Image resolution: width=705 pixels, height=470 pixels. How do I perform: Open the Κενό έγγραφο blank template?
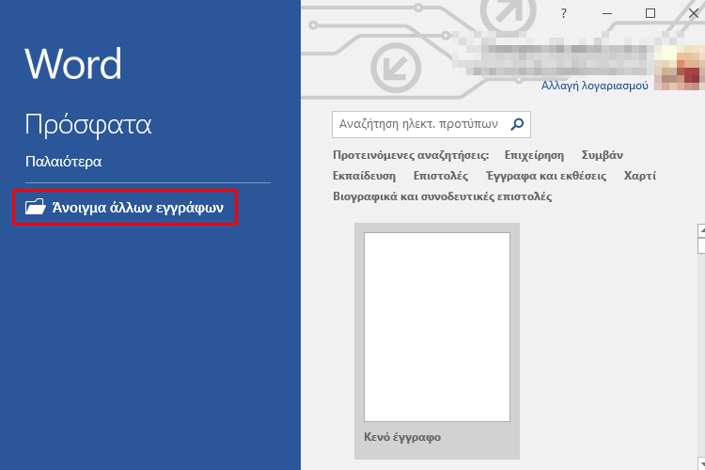[x=437, y=341]
